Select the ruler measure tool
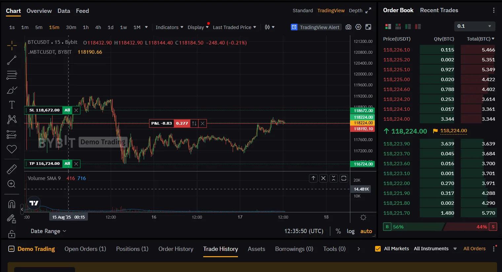 click(12, 169)
